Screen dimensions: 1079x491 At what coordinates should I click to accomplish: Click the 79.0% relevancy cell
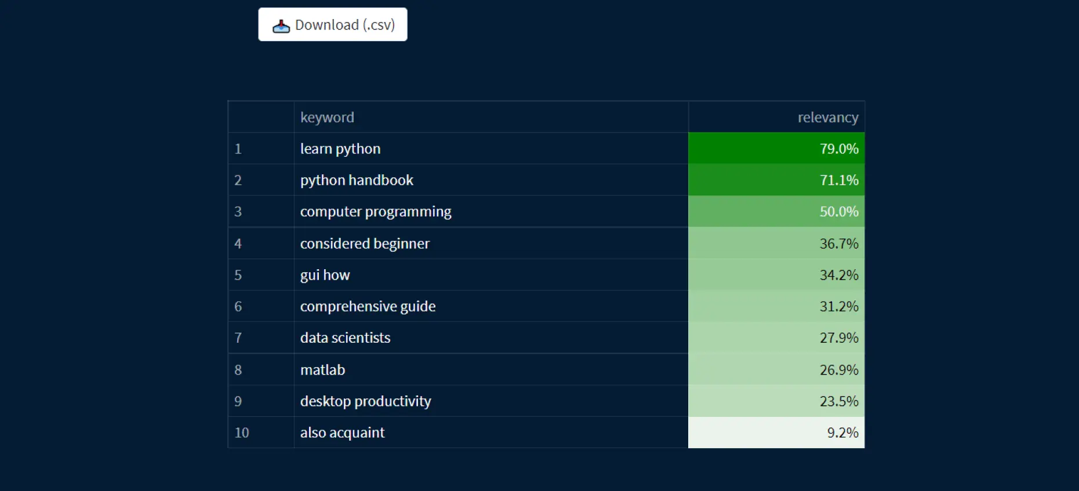point(776,149)
